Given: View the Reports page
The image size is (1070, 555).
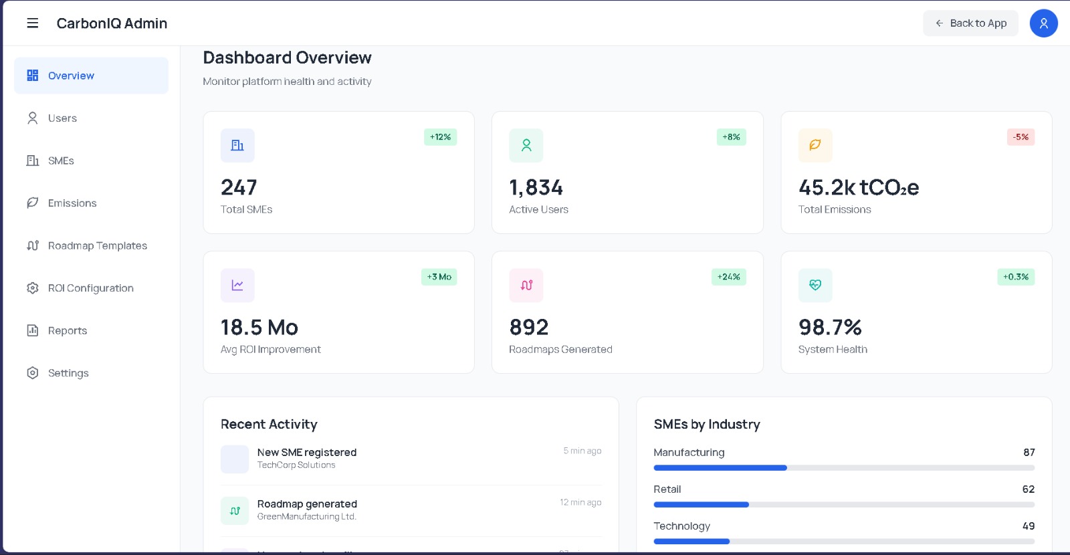Looking at the screenshot, I should click(91, 330).
